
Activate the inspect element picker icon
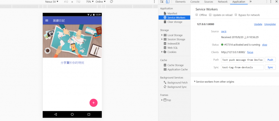pyautogui.click(x=162, y=2)
